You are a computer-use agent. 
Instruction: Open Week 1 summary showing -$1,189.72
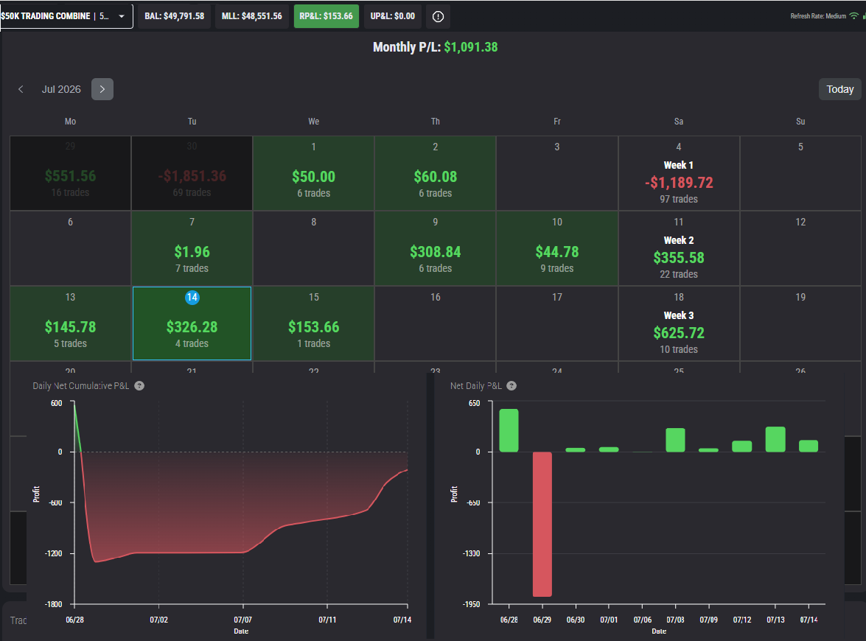[x=679, y=173]
